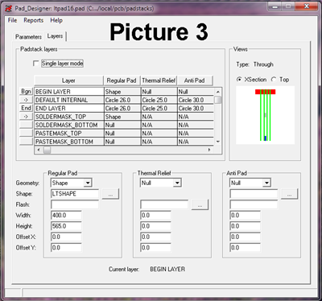Click the Regular Pad Shape field LTSHAPE
The height and width of the screenshot is (301, 322).
pos(75,194)
